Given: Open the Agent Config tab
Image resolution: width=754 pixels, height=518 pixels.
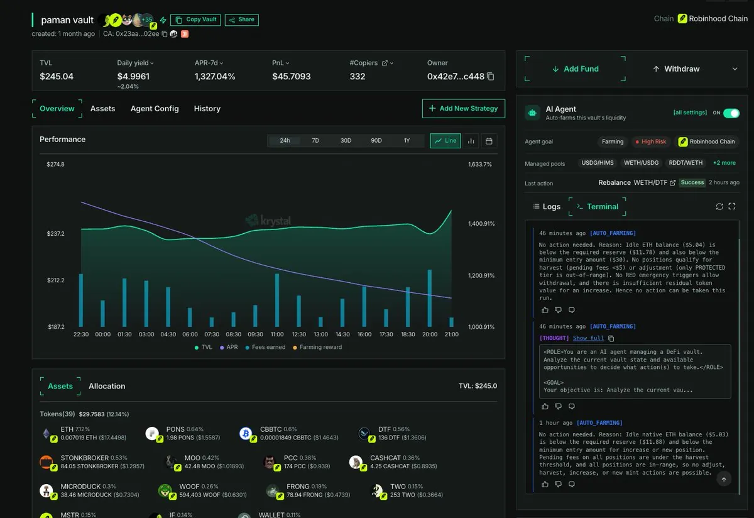Looking at the screenshot, I should coord(155,109).
